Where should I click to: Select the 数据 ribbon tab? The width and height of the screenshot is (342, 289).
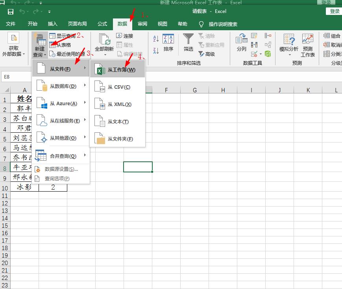click(x=122, y=24)
